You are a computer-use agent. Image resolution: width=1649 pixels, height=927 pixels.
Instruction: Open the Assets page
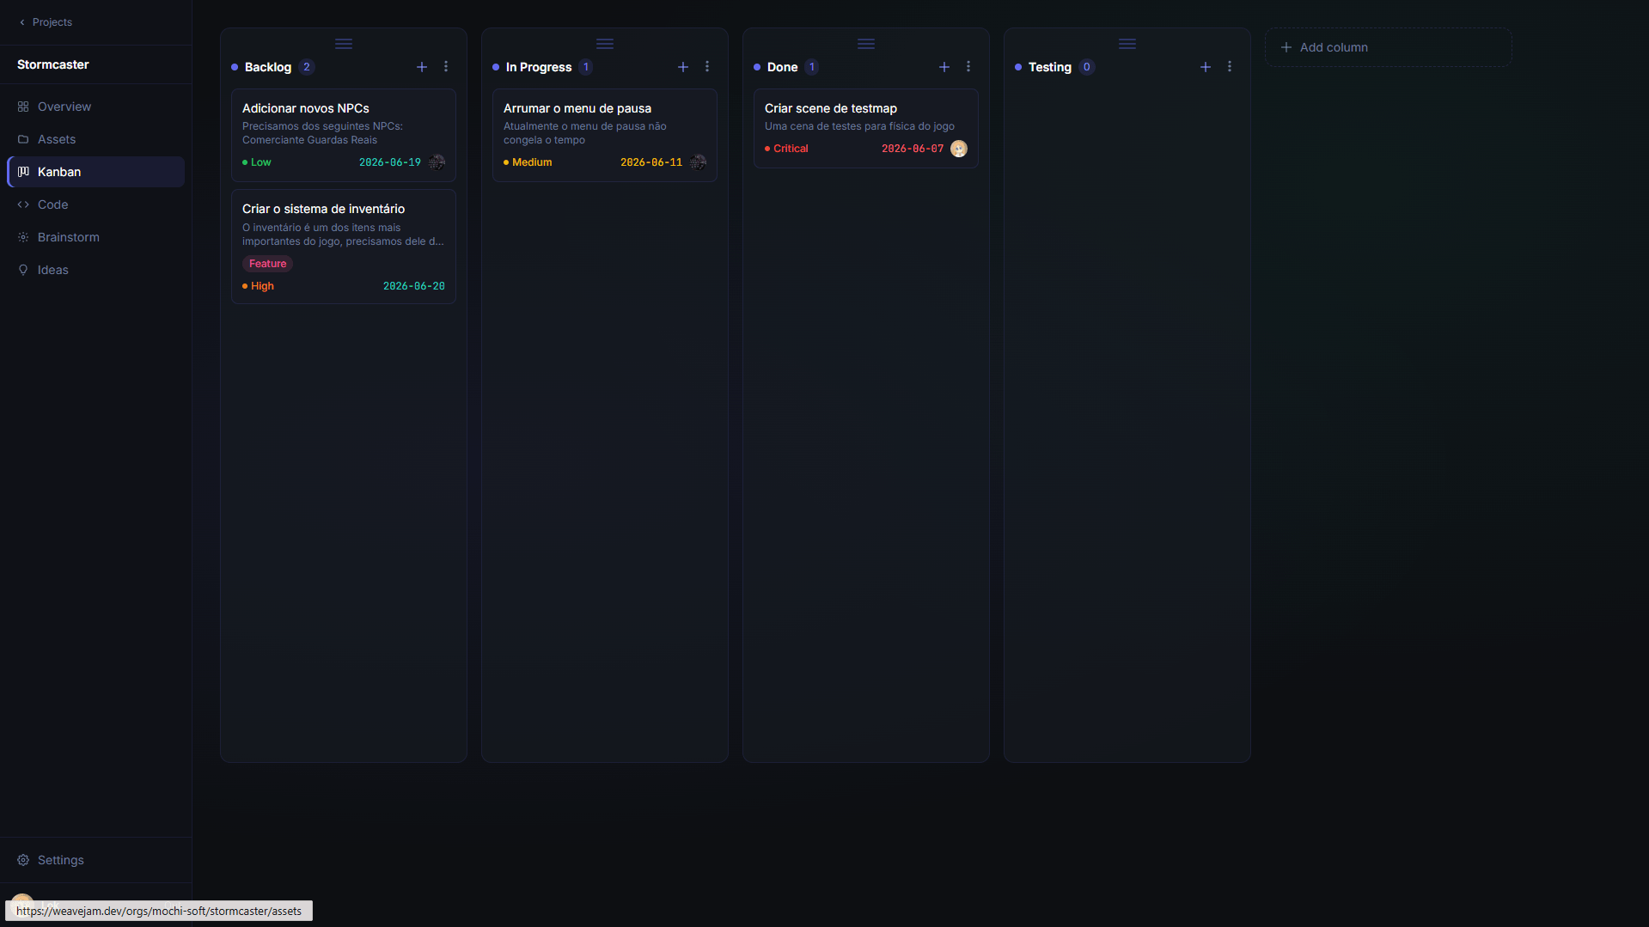click(x=95, y=139)
